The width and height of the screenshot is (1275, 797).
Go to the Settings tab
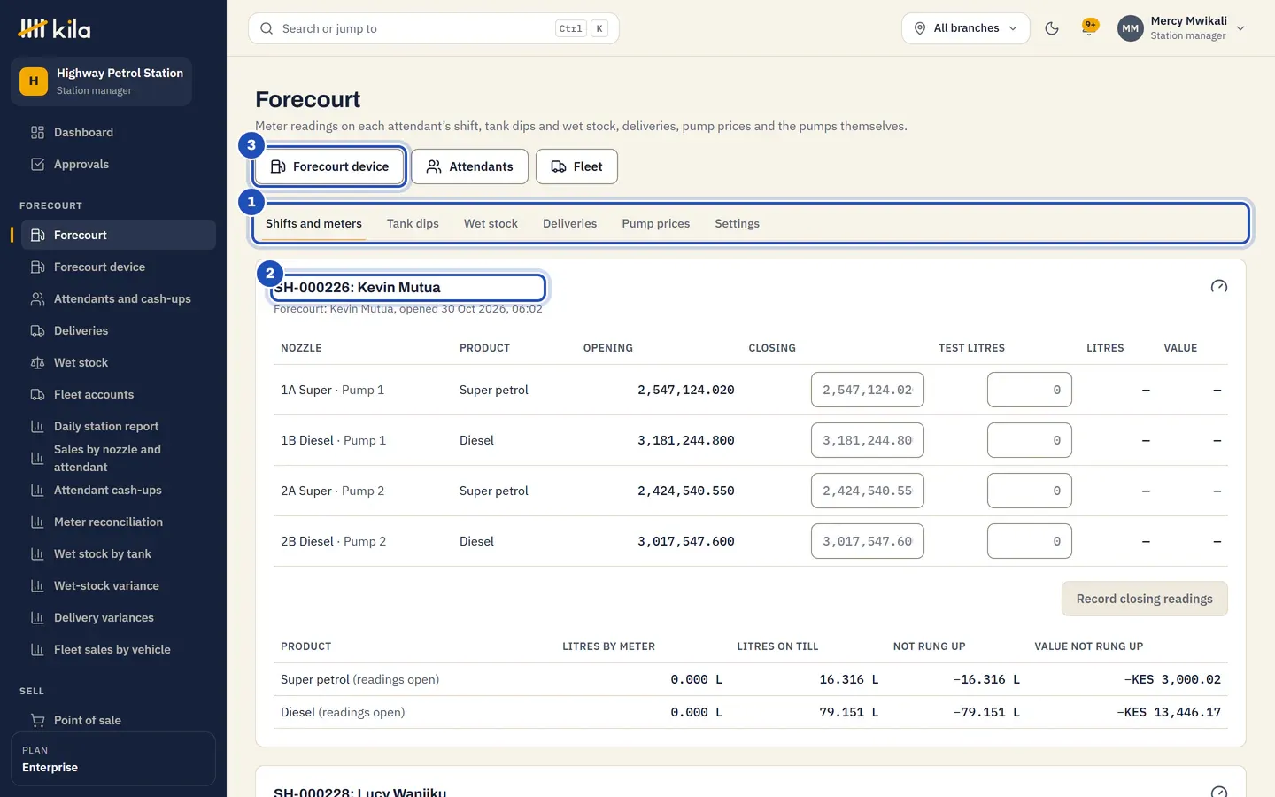(x=738, y=224)
